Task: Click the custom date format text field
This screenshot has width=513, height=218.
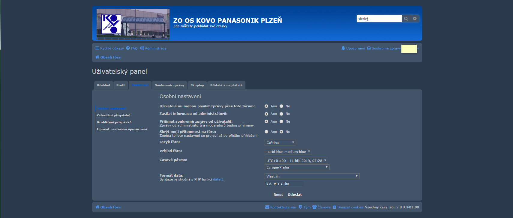Action: pos(284,184)
